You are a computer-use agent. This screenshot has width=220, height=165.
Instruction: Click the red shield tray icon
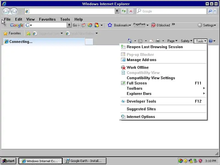200,161
